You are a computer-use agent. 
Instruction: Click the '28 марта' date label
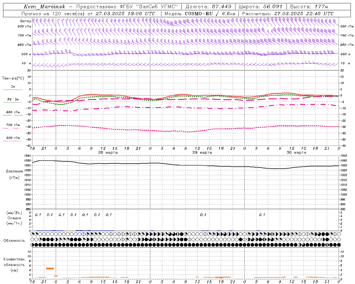[108, 153]
